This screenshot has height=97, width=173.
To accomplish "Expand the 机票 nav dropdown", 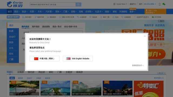I will coord(32,12).
